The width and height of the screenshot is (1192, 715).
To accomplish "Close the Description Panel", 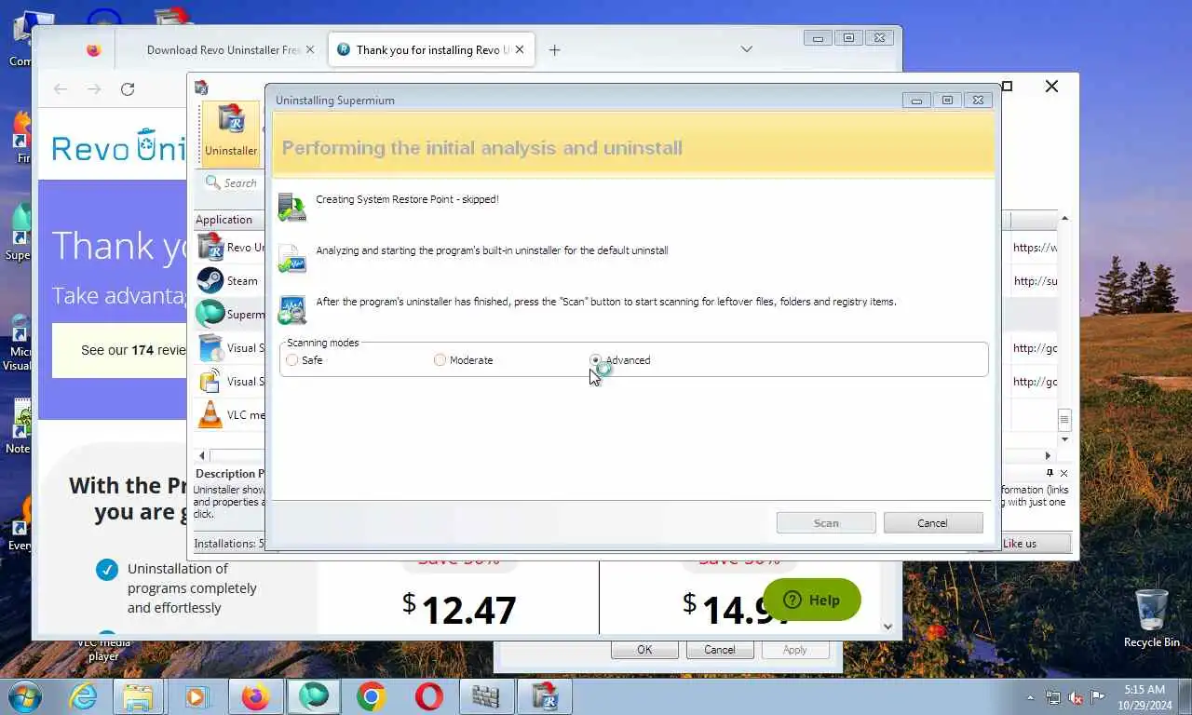I will (1063, 474).
